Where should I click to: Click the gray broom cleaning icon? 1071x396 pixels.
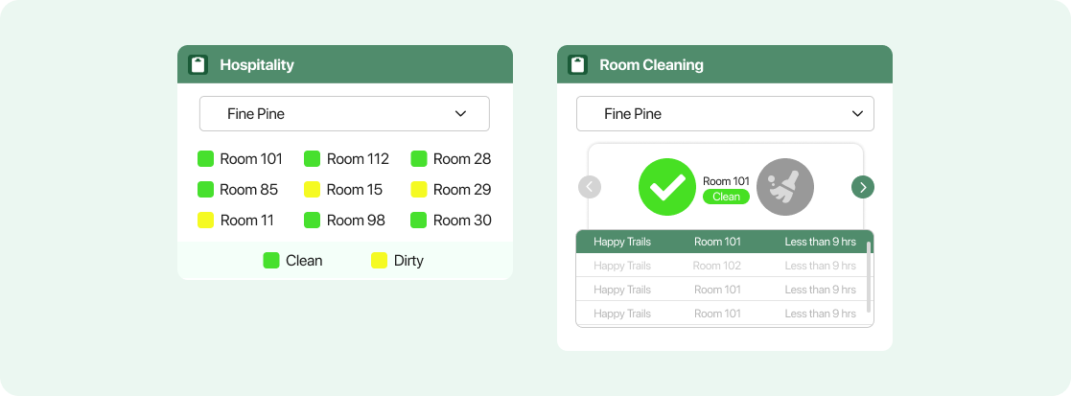785,187
